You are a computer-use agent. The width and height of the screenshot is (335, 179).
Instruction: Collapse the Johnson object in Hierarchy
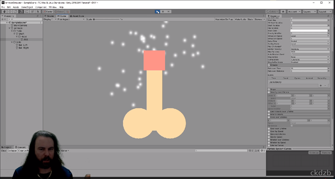[9, 28]
